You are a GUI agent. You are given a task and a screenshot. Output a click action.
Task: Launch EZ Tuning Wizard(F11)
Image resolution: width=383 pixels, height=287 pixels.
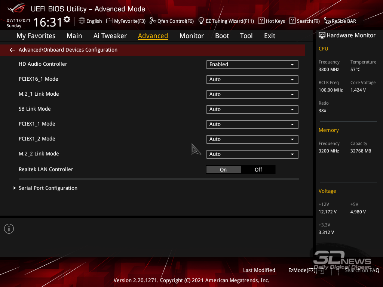click(x=226, y=21)
